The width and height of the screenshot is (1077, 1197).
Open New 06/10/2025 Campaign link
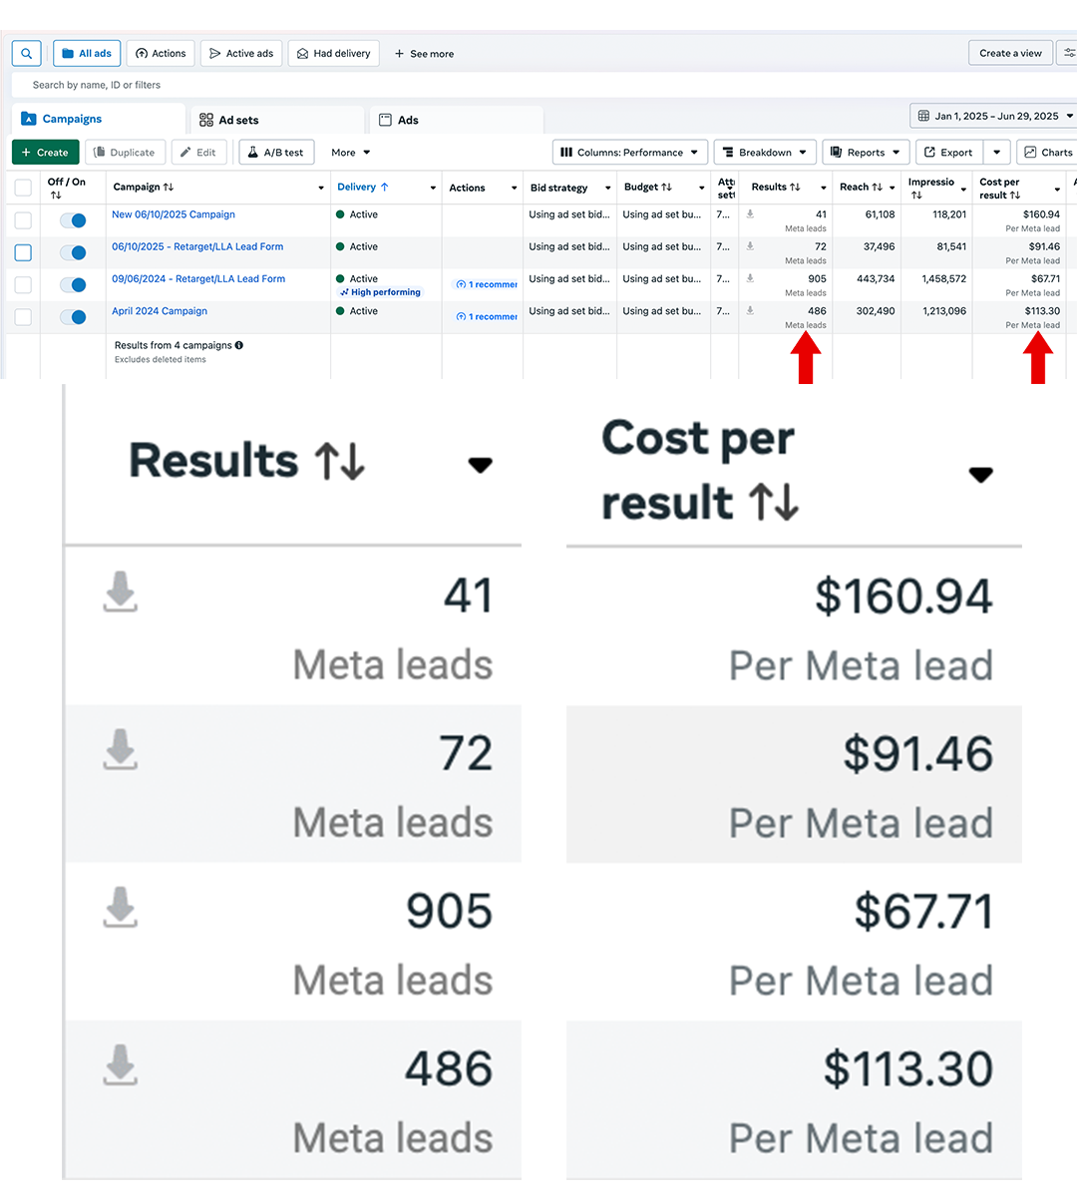[x=174, y=214]
